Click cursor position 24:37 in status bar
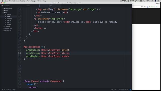Screen dimensions: 161x91 click(x=14, y=90)
